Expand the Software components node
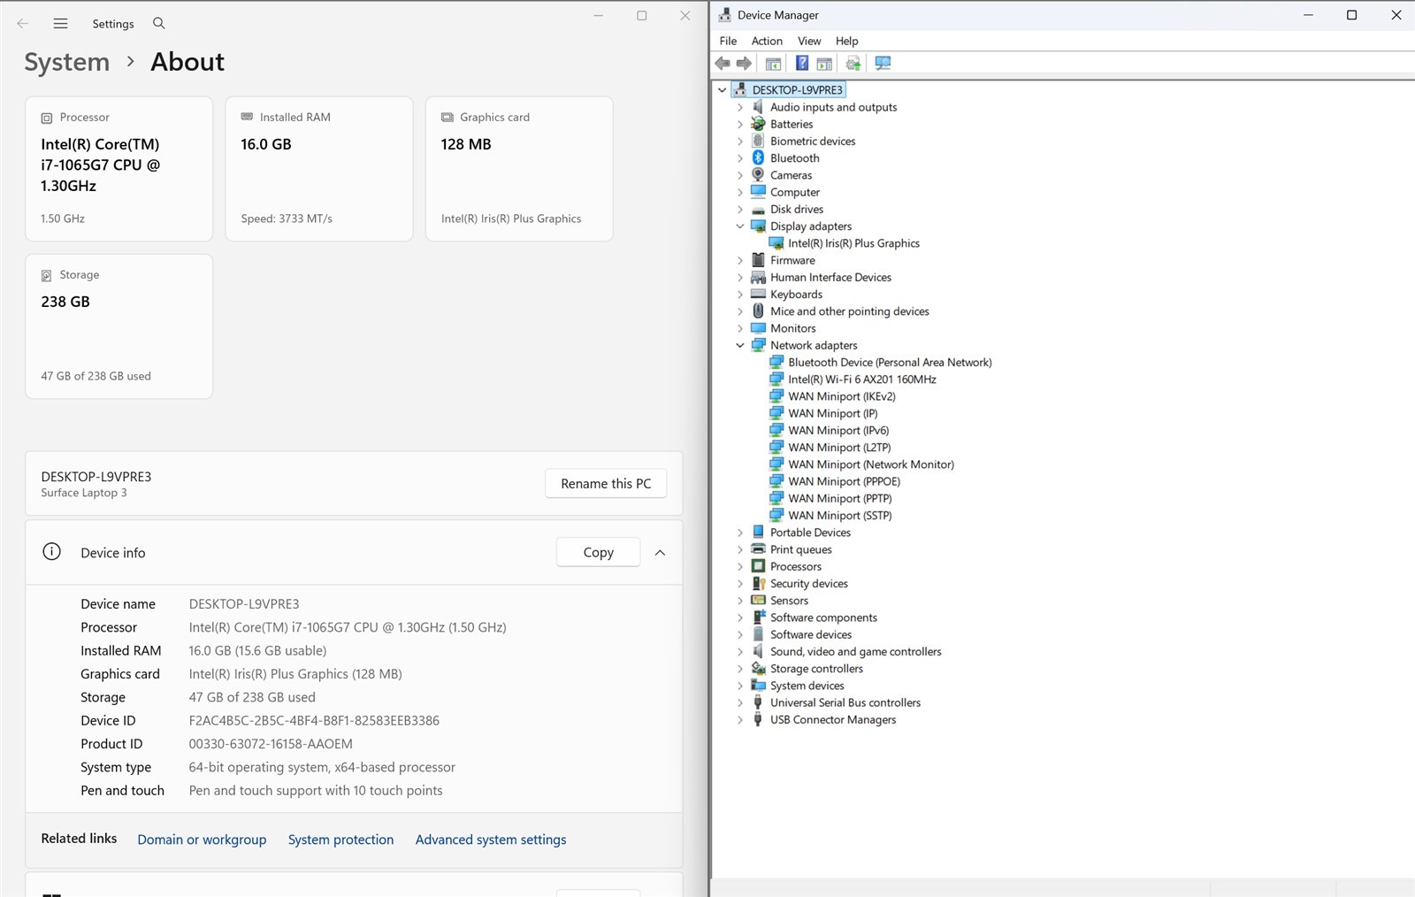Screen dimensions: 1415x897 (x=740, y=617)
